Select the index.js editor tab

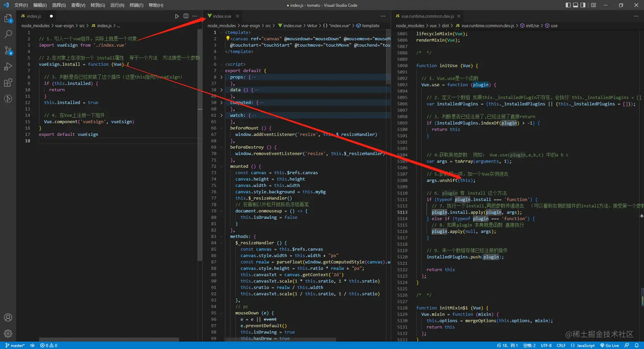[x=37, y=16]
